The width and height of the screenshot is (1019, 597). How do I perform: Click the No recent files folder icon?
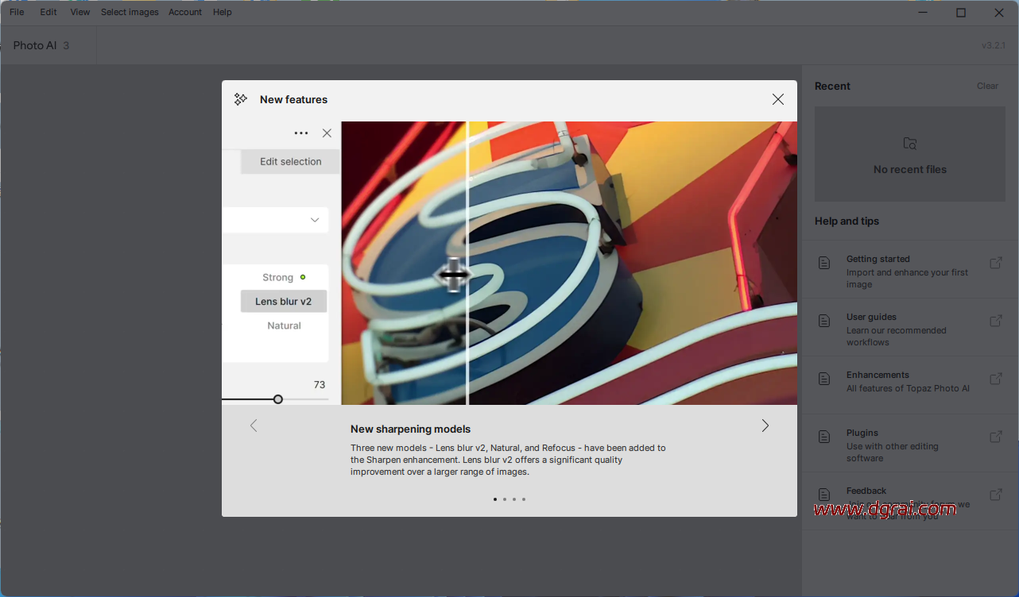(x=910, y=144)
